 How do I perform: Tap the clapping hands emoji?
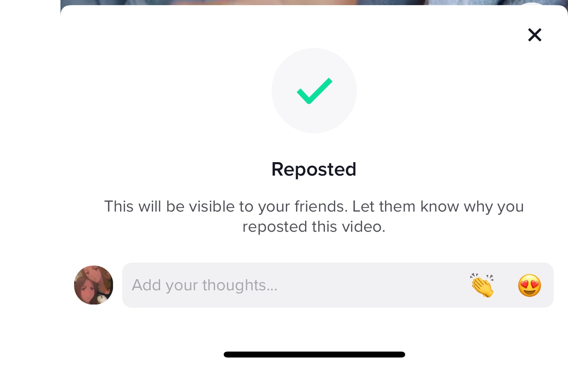tap(482, 285)
